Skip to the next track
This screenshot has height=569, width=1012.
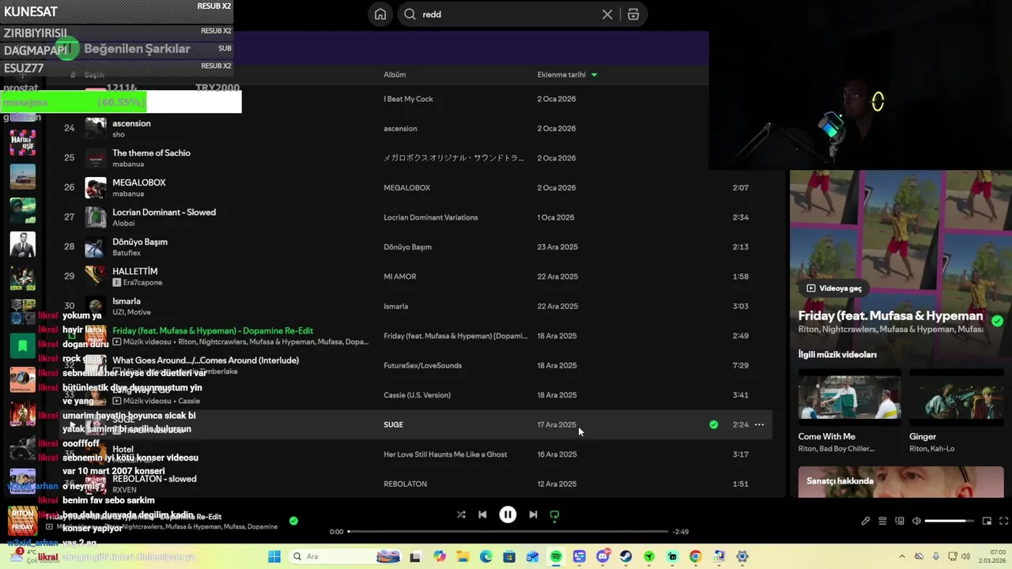pyautogui.click(x=533, y=514)
